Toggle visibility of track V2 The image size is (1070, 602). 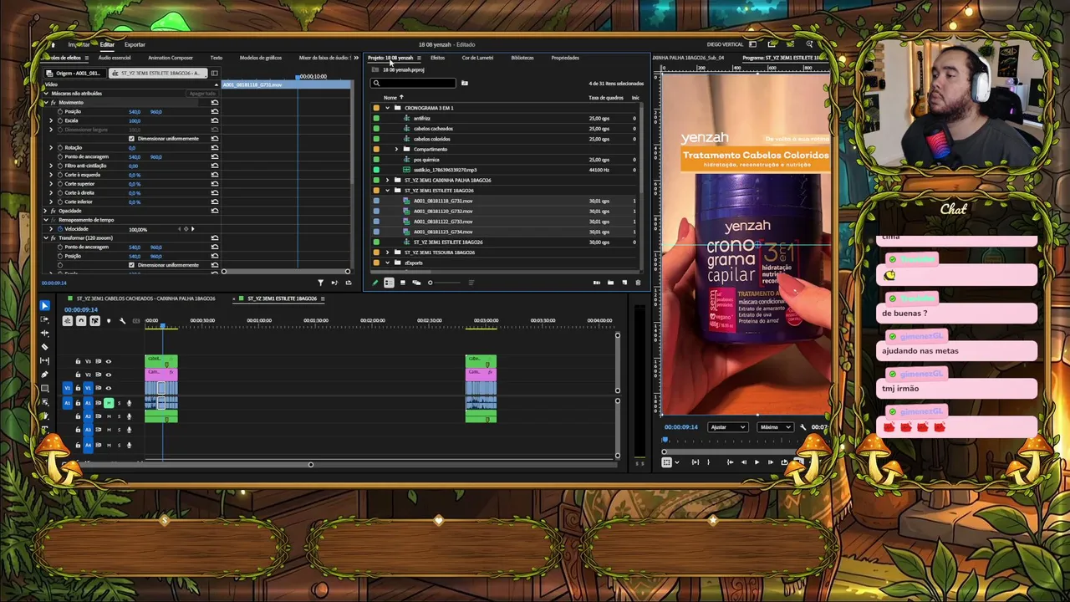tap(108, 375)
